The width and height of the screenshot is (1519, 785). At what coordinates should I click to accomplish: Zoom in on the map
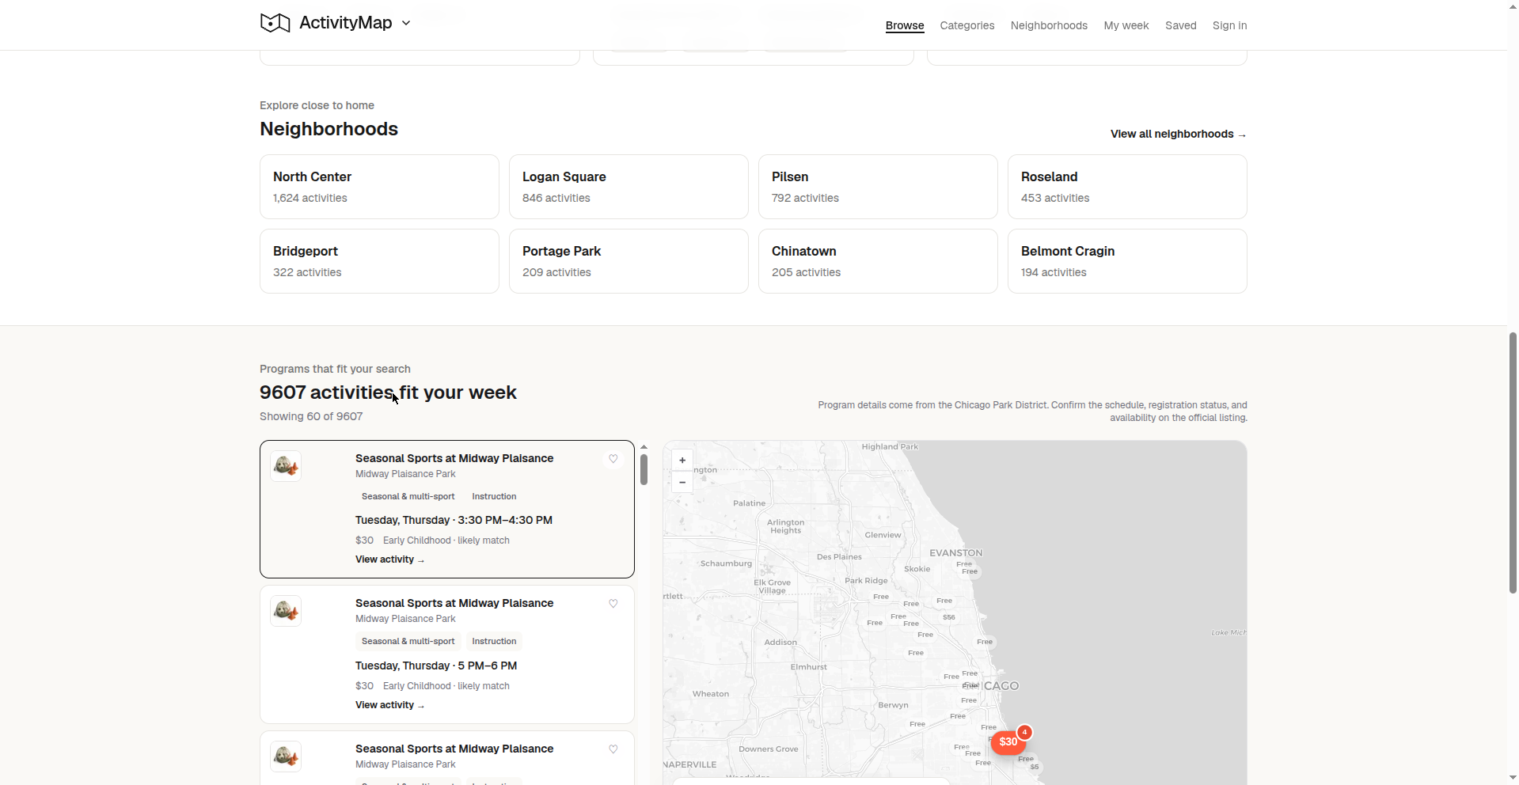click(682, 461)
